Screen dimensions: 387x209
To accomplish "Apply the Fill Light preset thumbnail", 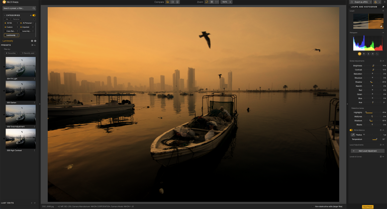I will point(21,67).
